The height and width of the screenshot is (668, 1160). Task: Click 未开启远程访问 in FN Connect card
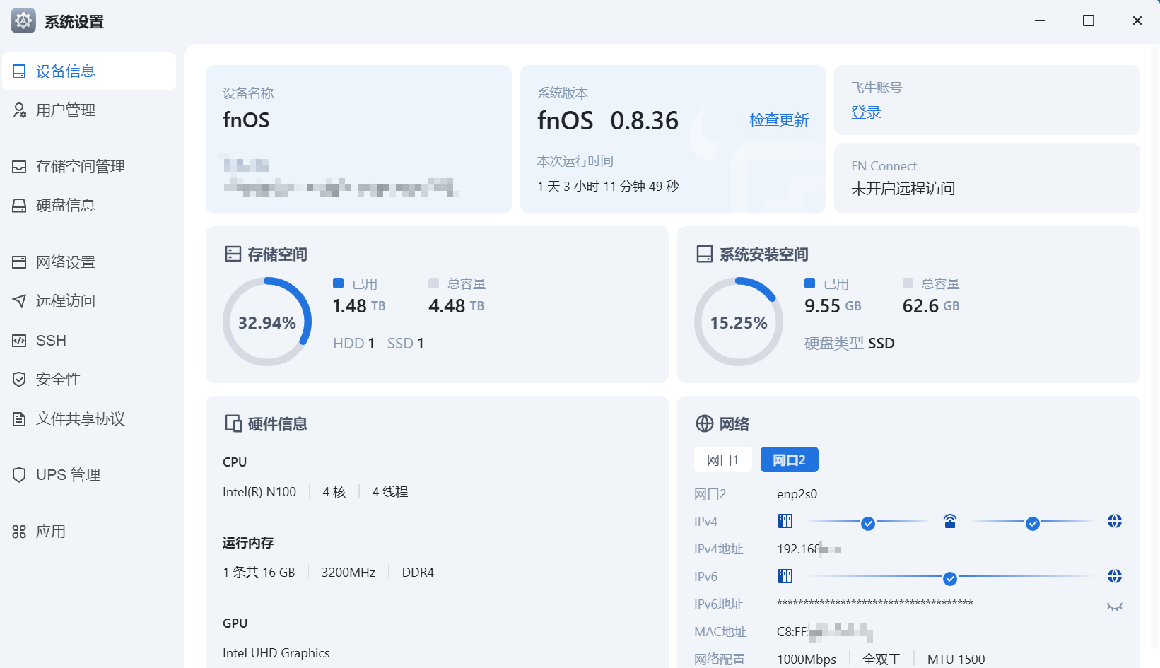coord(903,189)
